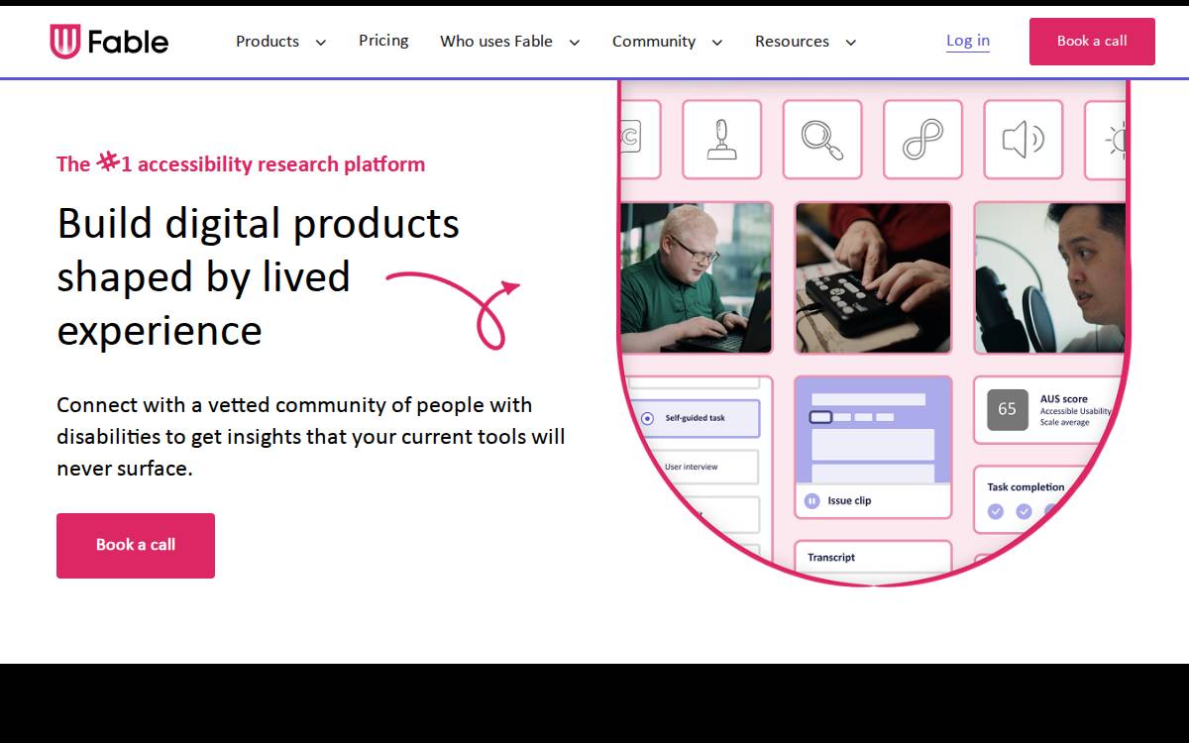Expand the Who uses Fable chevron

coord(574,42)
